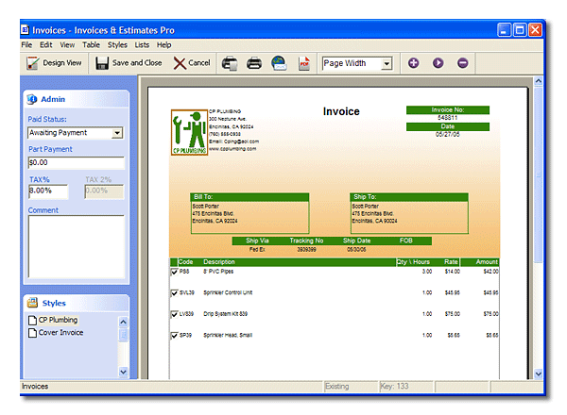The image size is (567, 415).
Task: Click the Styles panel icon
Action: coord(32,303)
